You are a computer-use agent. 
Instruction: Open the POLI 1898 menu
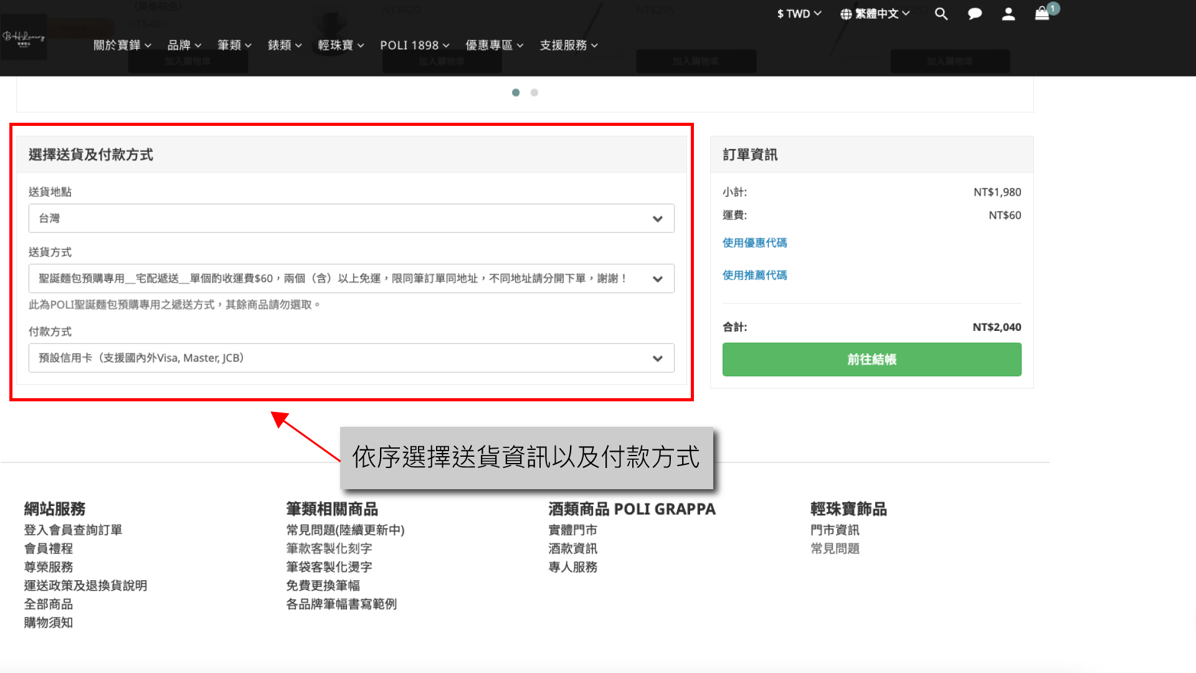tap(414, 45)
